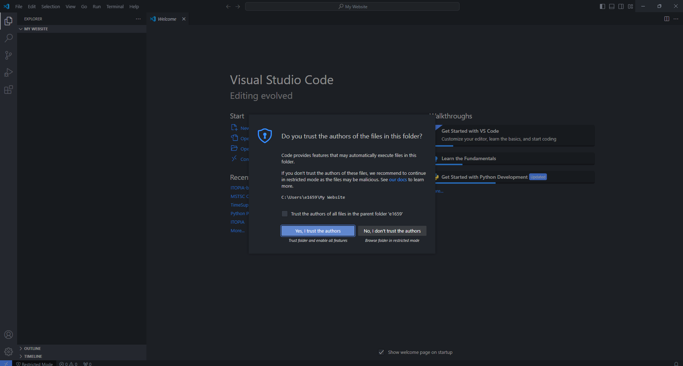Screen dimensions: 683x366
Task: Click the Restricted Mode status item
Action: (x=35, y=364)
